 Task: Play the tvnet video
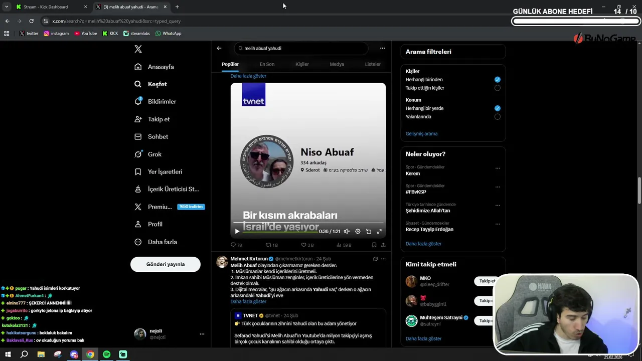[237, 231]
